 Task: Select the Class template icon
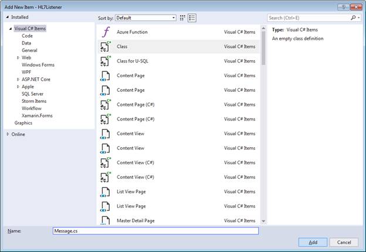pos(105,47)
